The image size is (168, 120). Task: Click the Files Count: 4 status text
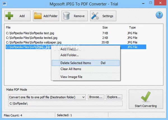(x=13, y=116)
